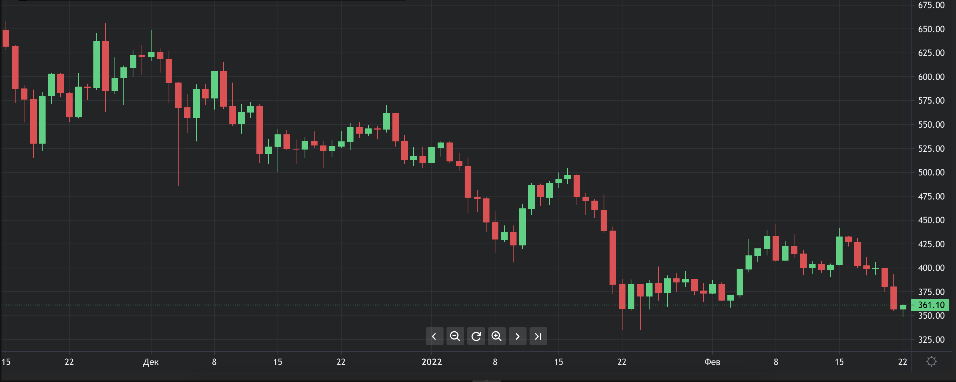Viewport: 956px width, 382px height.
Task: Click the current price label 361.10
Action: click(931, 305)
